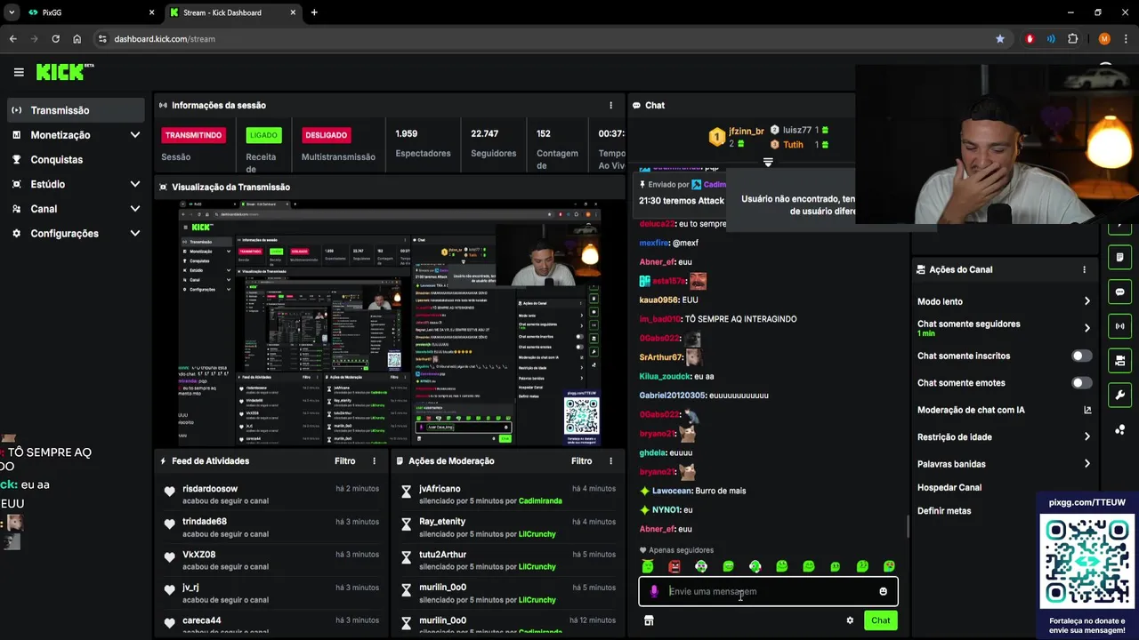Click the LIGADO revenue badge
Image resolution: width=1139 pixels, height=640 pixels.
coord(263,135)
